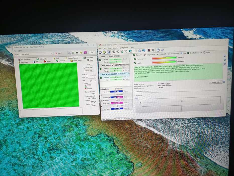The height and width of the screenshot is (176, 234).
Task: Click the first copy icon in HD Tune toolbar
Action: tap(69, 53)
